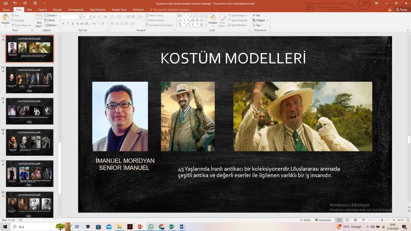This screenshot has width=411, height=231.
Task: Fit slide to current window icon
Action: pyautogui.click(x=408, y=220)
